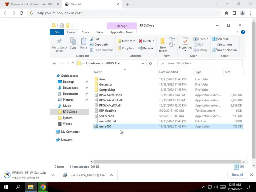Screen dimensions: 256x192
Task: Open Windows Start menu
Action: [x=6, y=187]
